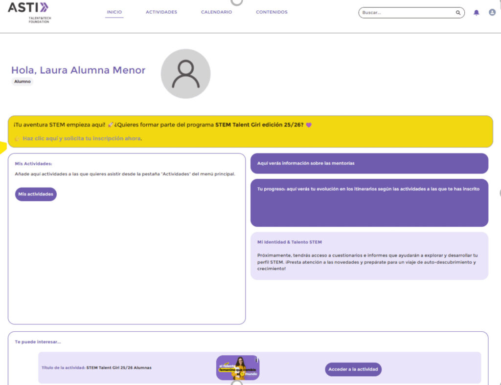501x385 pixels.
Task: Click 'Haz clic aquí y solicita tu inscripción ahora' link
Action: point(82,138)
